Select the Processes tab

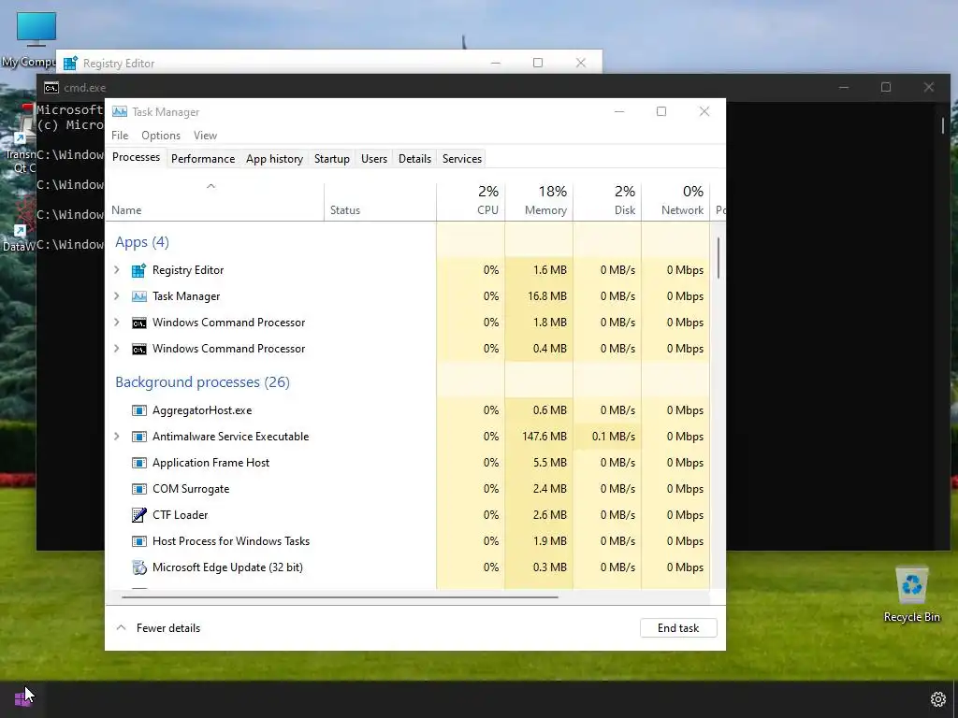coord(137,157)
